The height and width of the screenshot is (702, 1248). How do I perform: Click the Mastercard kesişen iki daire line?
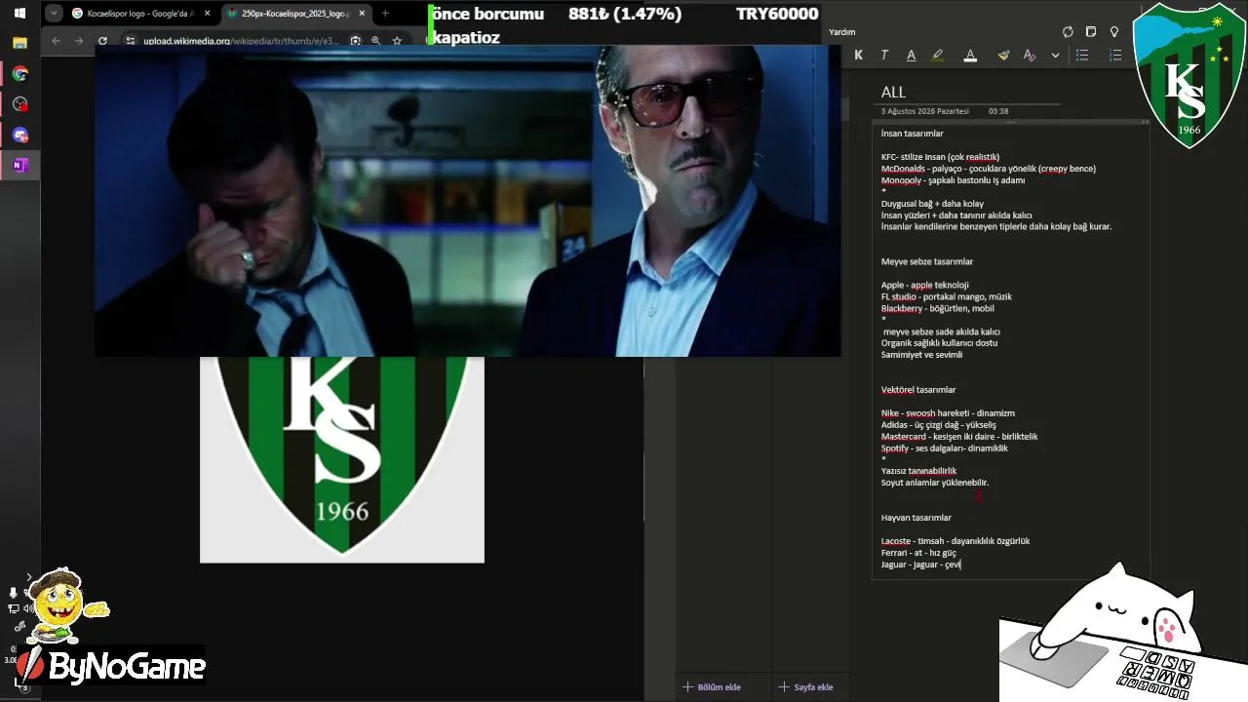pyautogui.click(x=959, y=437)
